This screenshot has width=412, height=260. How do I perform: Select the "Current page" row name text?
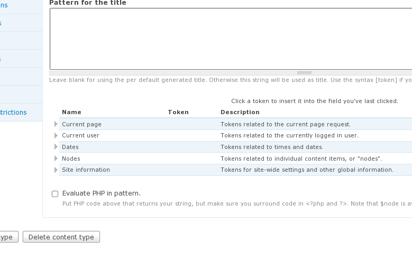(81, 124)
